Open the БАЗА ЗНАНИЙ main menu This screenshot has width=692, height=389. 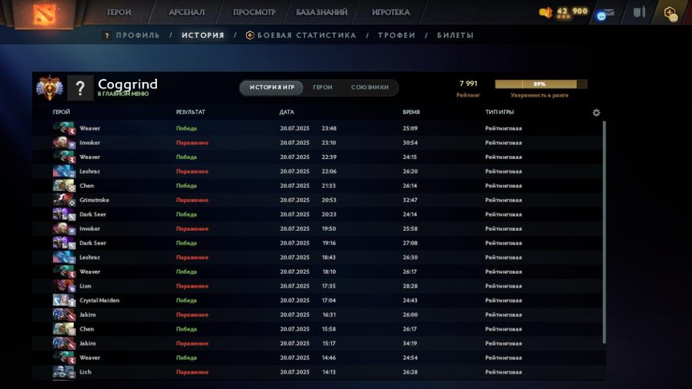coord(321,12)
